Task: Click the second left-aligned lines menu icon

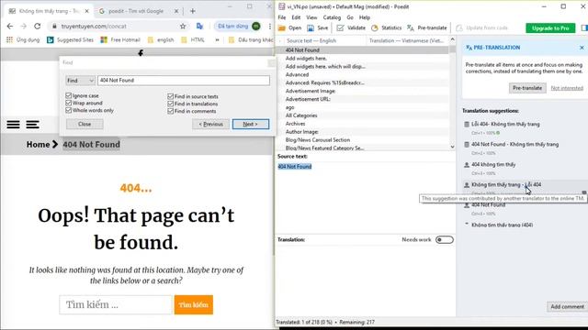Action: 33,125
